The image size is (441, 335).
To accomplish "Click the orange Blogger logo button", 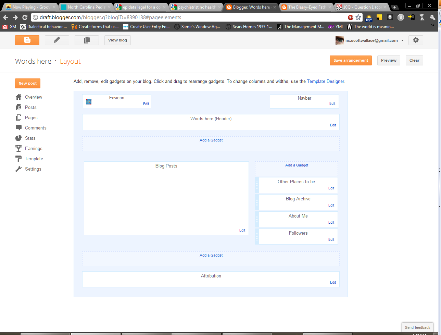I will [x=27, y=40].
